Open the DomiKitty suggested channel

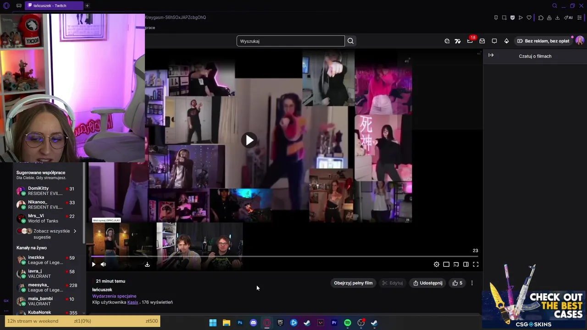(48, 191)
